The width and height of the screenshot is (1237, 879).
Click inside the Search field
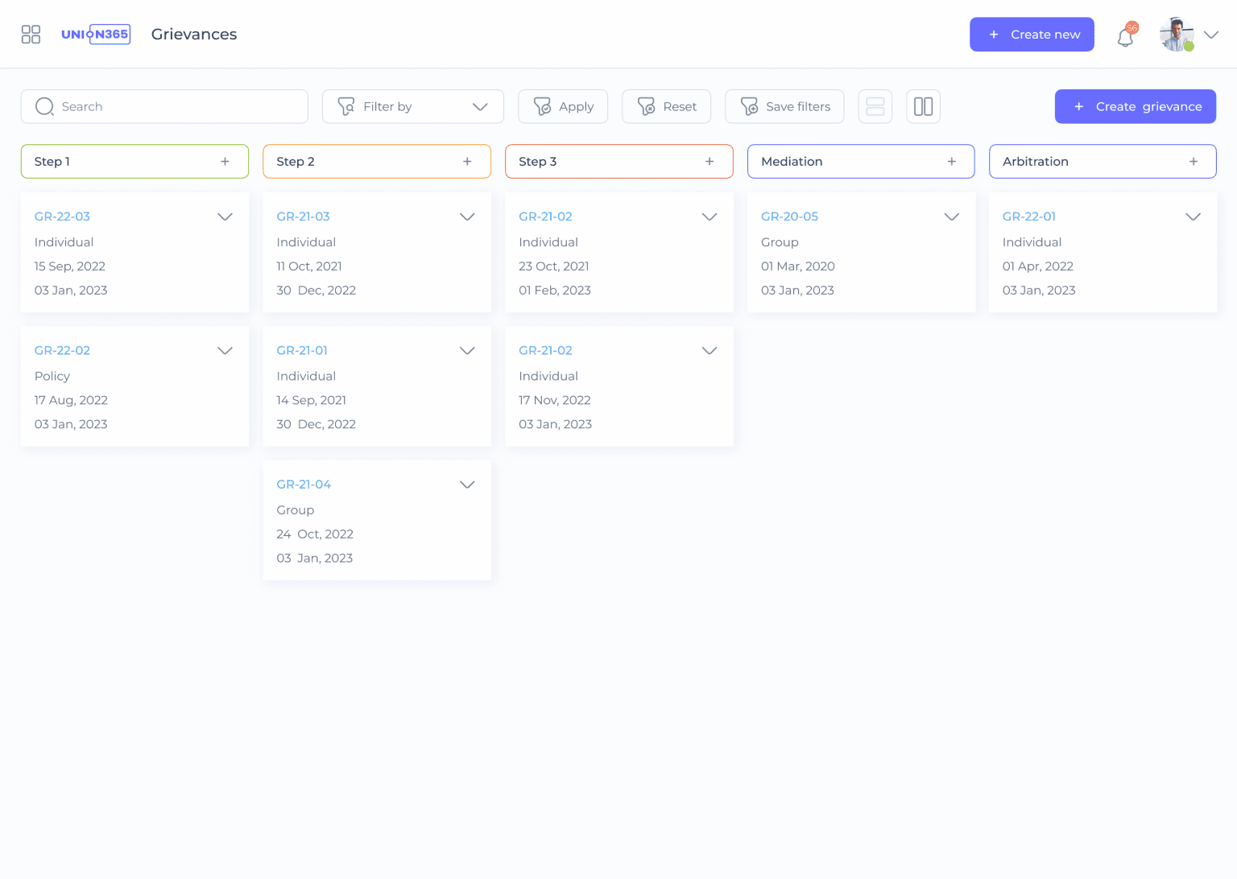161,106
